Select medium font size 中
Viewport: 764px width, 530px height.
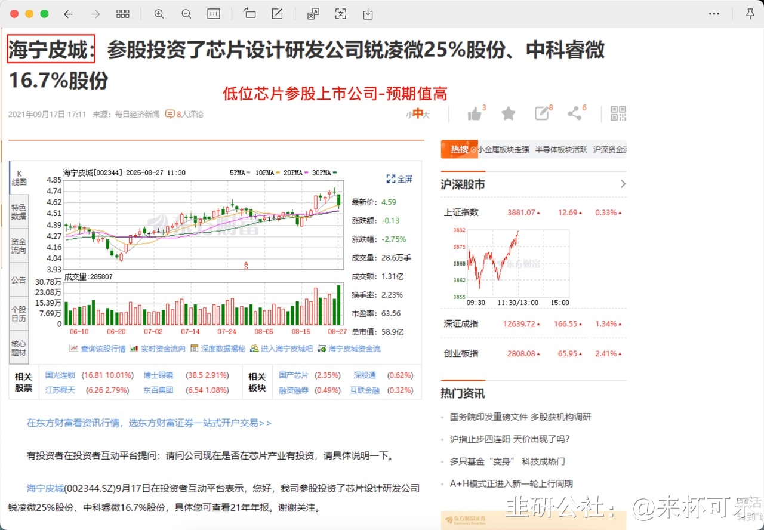point(418,113)
